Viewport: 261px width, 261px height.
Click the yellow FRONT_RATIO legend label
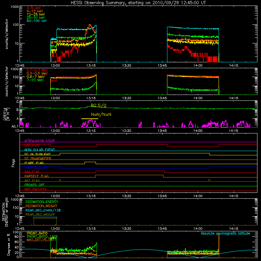point(37,233)
